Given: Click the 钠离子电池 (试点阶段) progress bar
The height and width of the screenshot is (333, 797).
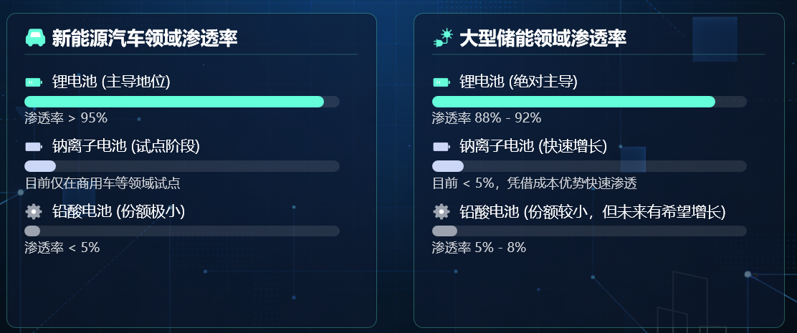Looking at the screenshot, I should pyautogui.click(x=182, y=166).
